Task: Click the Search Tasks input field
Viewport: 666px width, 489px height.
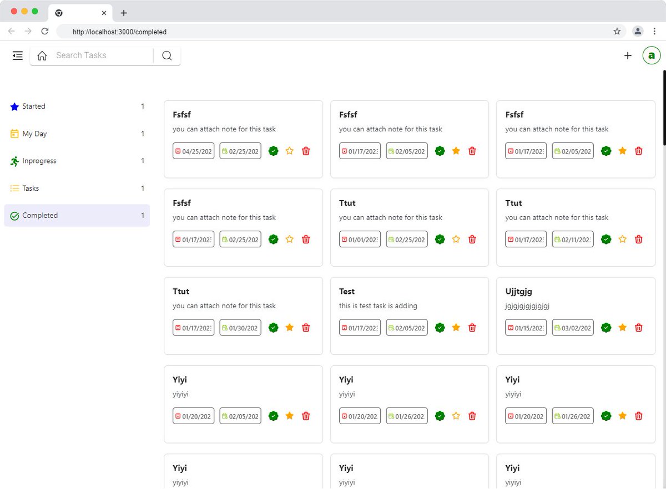Action: [x=103, y=55]
